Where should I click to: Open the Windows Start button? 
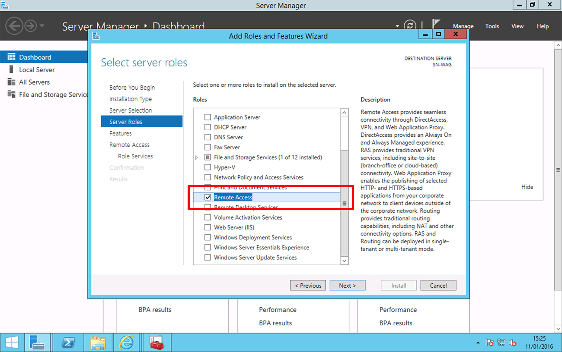point(12,343)
